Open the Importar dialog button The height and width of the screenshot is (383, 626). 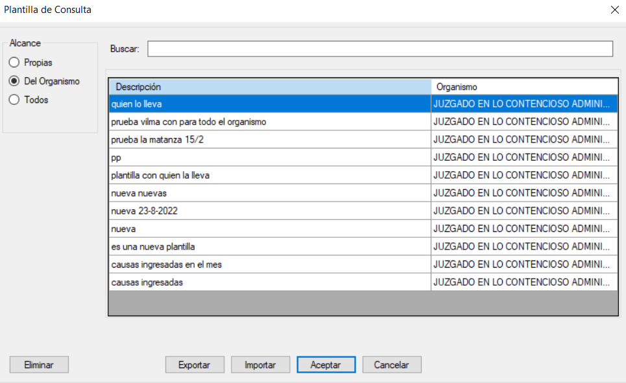pos(260,365)
